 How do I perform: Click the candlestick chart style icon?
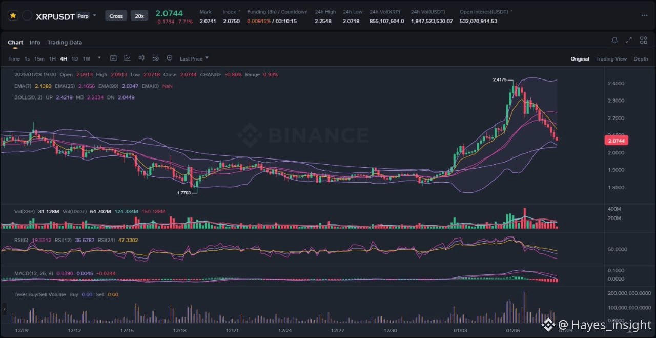click(x=141, y=58)
